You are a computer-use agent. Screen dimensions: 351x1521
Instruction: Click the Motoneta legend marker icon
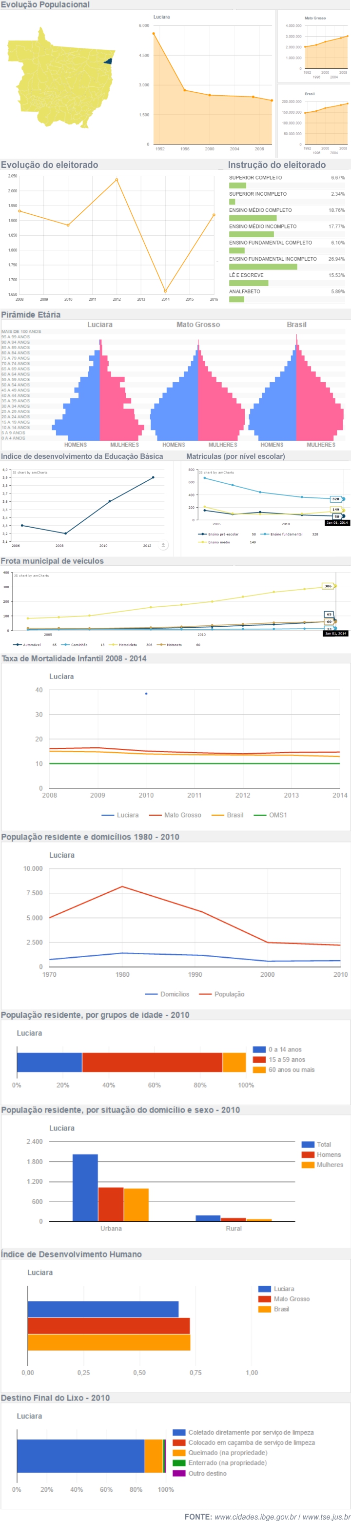(161, 645)
